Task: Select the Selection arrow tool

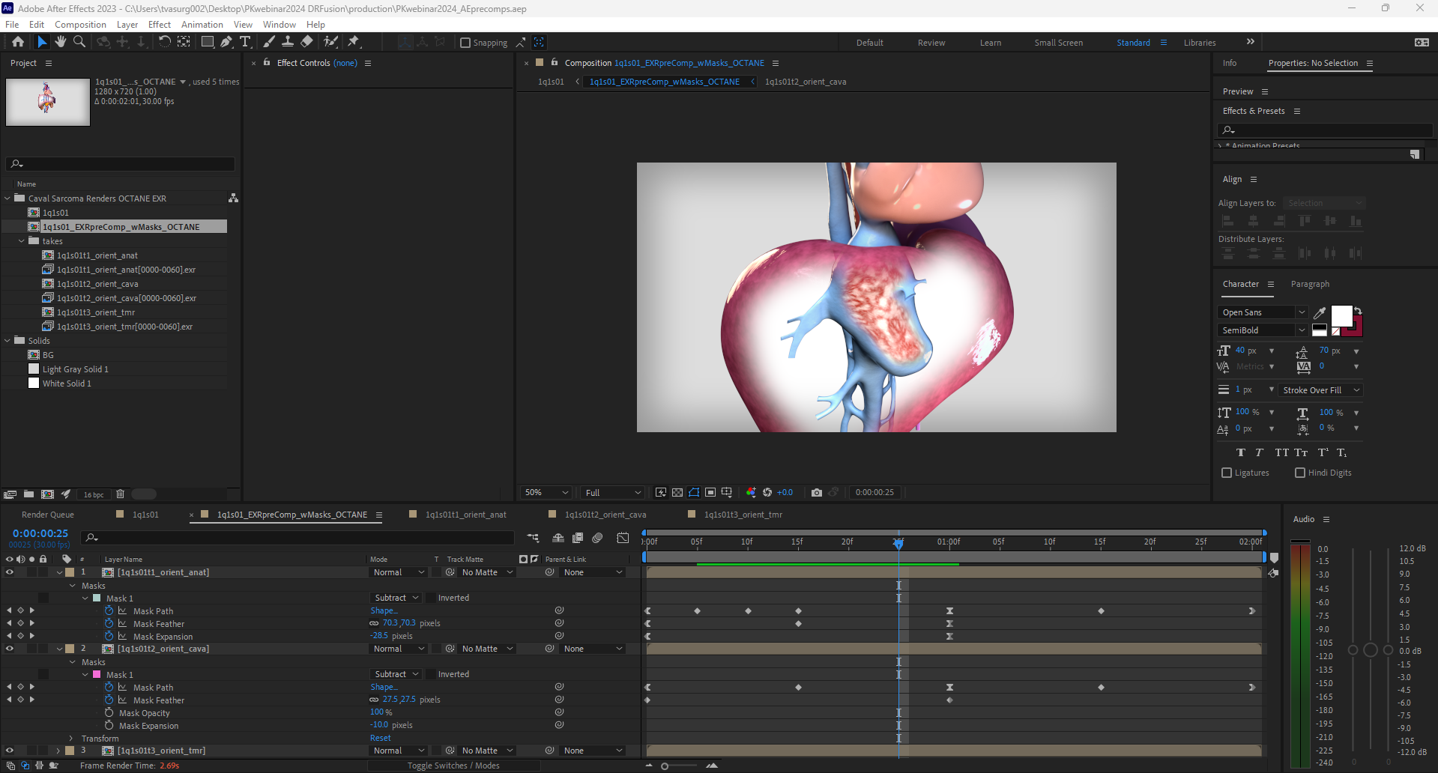Action: pos(42,42)
